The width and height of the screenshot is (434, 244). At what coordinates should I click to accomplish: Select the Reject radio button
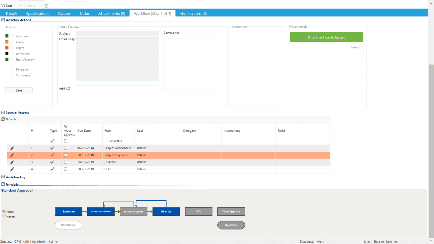point(12,47)
